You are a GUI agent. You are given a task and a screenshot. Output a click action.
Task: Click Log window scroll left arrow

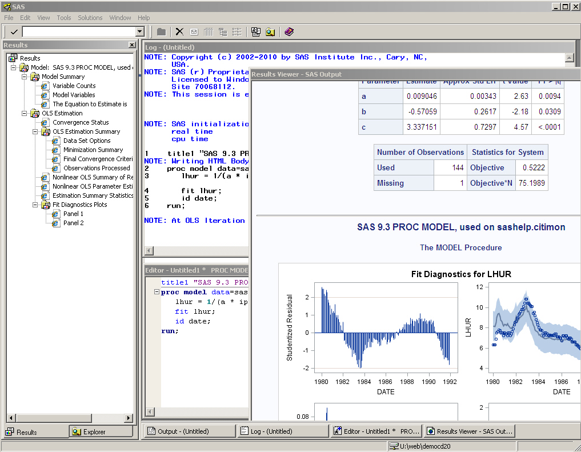[149, 250]
